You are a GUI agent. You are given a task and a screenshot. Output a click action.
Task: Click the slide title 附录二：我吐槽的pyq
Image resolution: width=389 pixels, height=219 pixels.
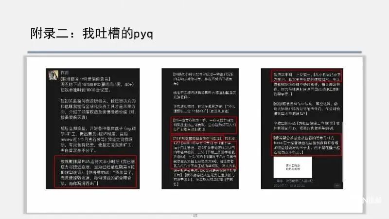[x=91, y=34]
